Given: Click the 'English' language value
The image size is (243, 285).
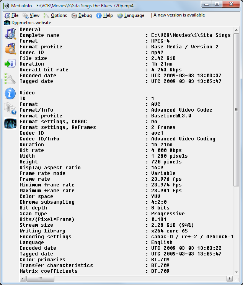Looking at the screenshot, I should point(162,242).
